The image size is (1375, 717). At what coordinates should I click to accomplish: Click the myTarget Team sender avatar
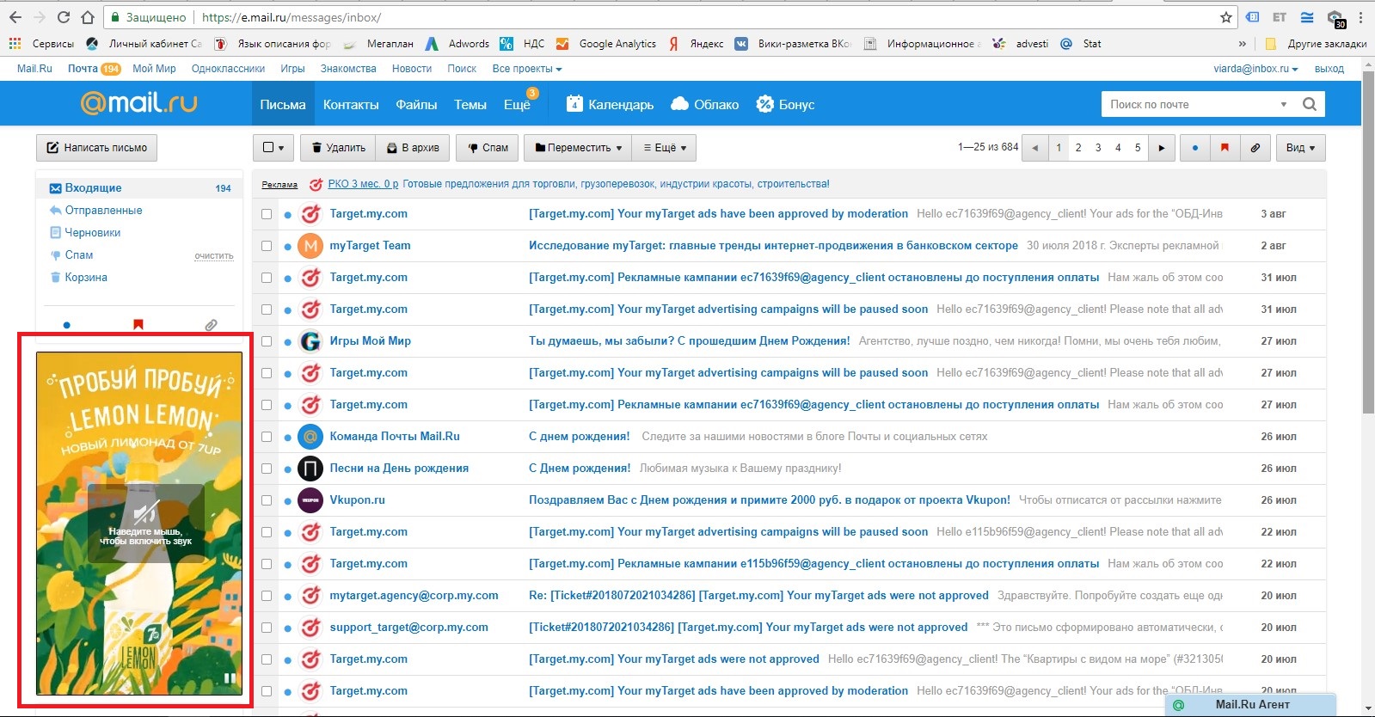pos(310,246)
